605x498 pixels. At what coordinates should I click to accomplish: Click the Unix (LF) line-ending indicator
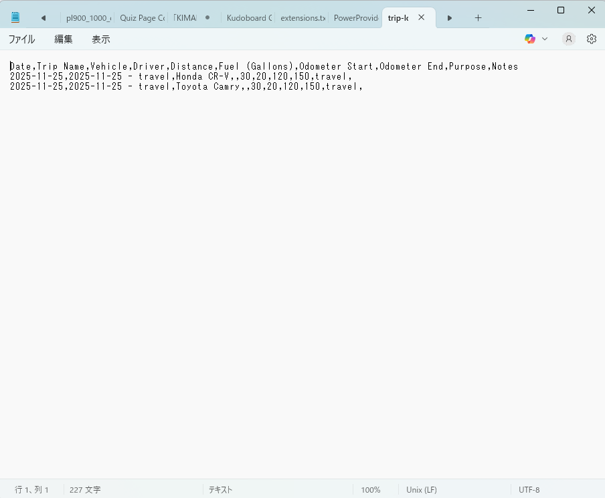coord(421,489)
